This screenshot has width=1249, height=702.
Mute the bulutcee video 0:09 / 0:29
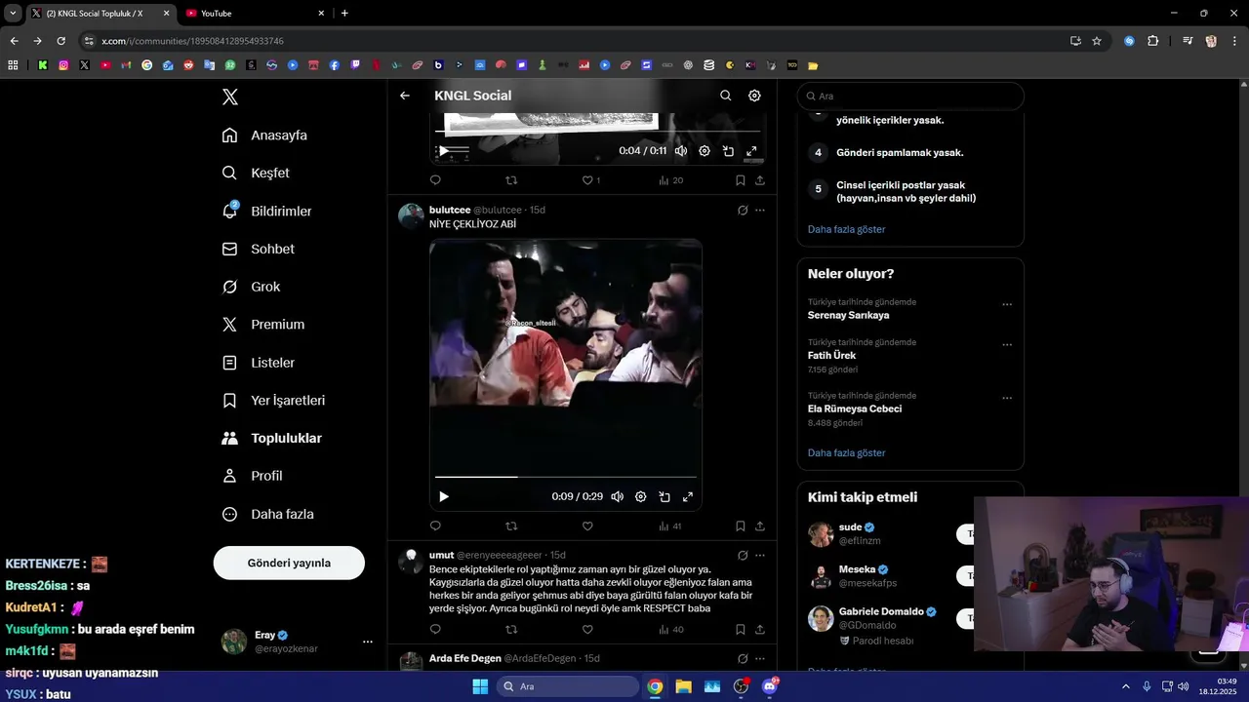618,496
